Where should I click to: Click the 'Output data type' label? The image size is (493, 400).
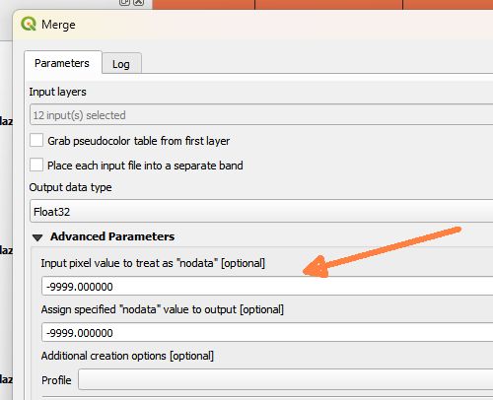pyautogui.click(x=70, y=187)
